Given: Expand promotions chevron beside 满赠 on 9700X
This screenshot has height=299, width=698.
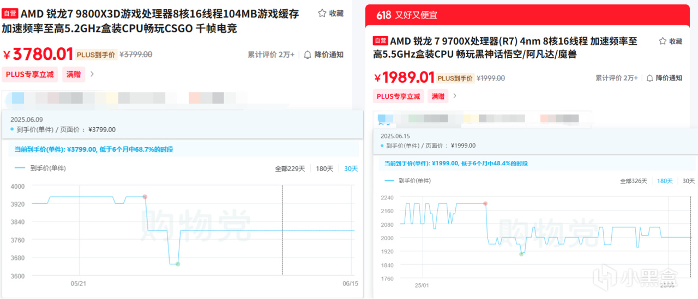Looking at the screenshot, I should click(x=455, y=96).
